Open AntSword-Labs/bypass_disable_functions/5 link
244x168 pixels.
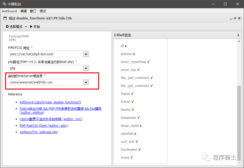50,102
